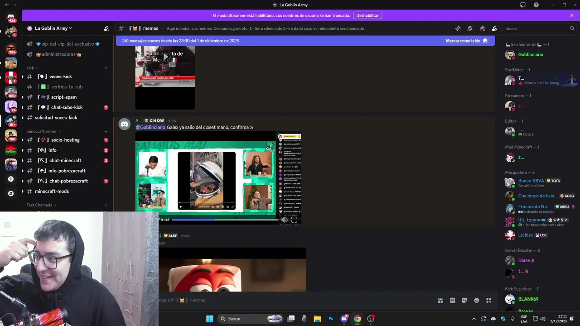Open the verifica-tu-sub channel

[67, 87]
